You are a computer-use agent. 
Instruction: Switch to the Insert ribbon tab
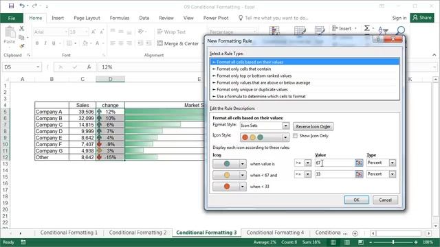click(x=58, y=18)
